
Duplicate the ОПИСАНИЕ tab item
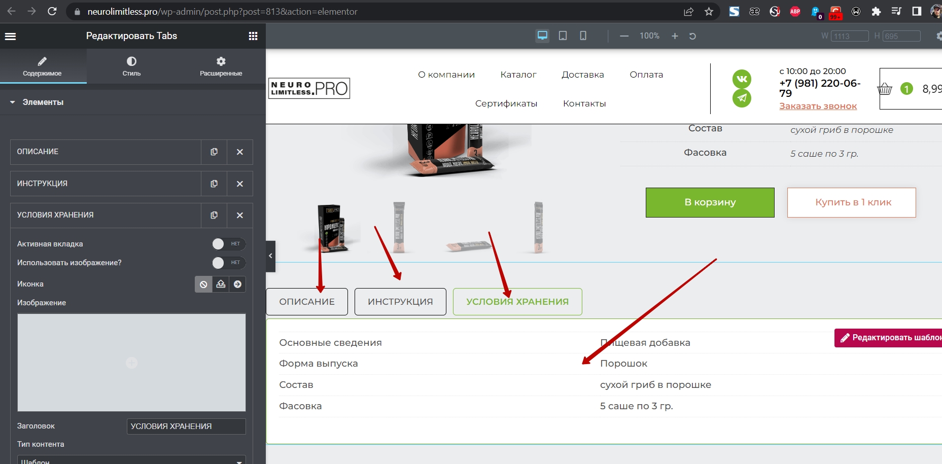pyautogui.click(x=214, y=152)
